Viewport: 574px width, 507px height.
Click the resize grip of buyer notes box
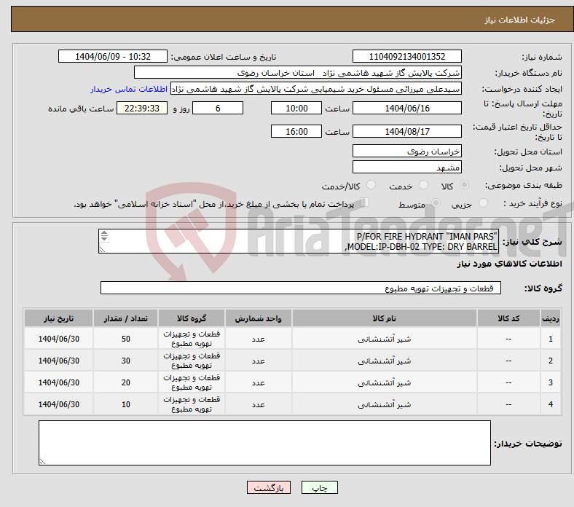[42, 462]
